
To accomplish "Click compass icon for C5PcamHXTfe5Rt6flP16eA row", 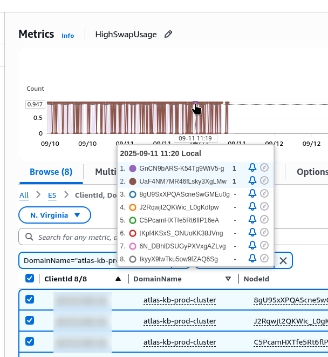I will click(x=264, y=220).
